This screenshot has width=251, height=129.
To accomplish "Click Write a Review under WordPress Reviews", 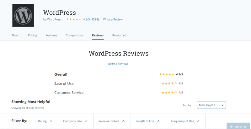I will [x=118, y=64].
